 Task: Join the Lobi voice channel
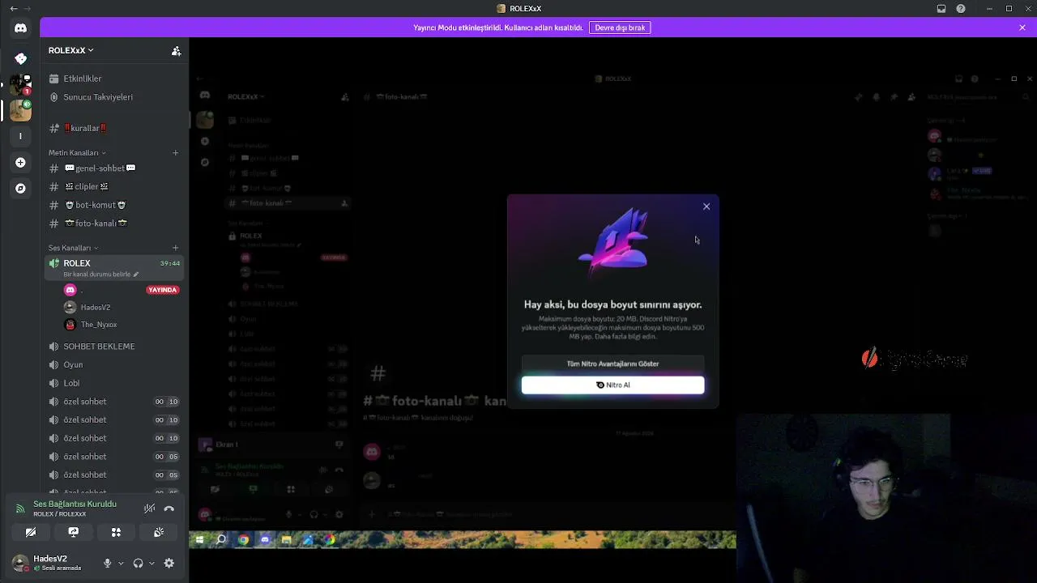pyautogui.click(x=114, y=383)
